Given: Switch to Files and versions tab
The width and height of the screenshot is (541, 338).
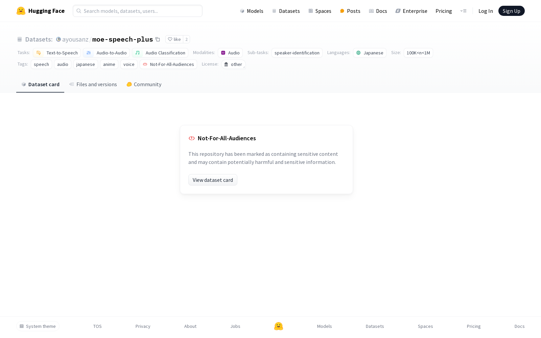Looking at the screenshot, I should [x=93, y=84].
